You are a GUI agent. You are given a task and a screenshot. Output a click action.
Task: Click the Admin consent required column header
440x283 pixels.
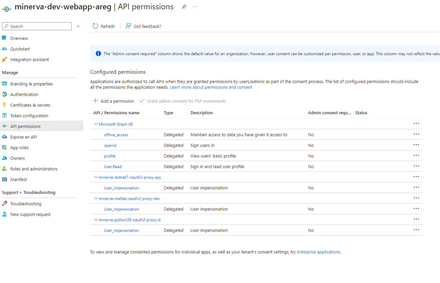[x=330, y=113]
